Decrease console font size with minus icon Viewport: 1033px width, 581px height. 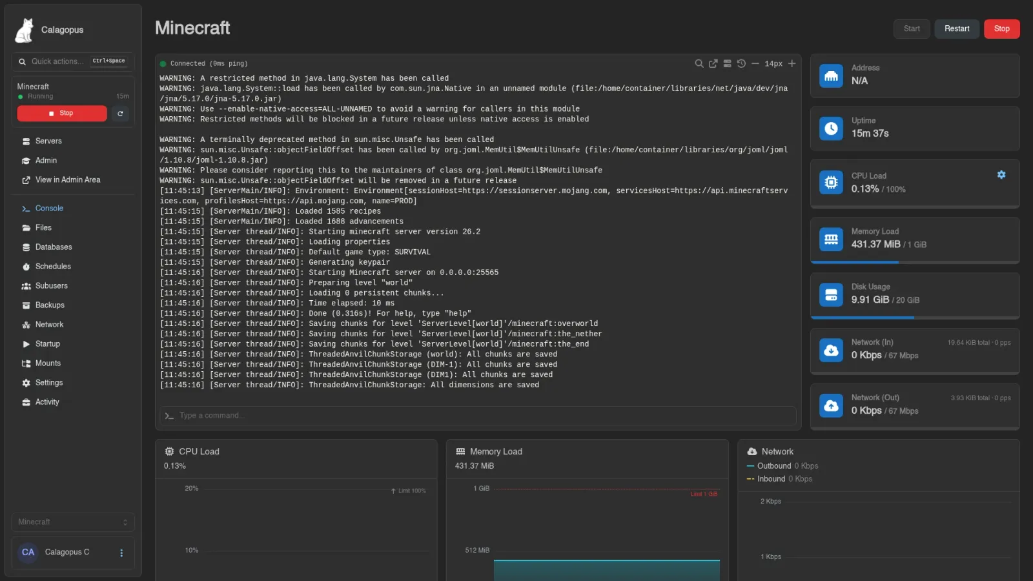tap(755, 63)
